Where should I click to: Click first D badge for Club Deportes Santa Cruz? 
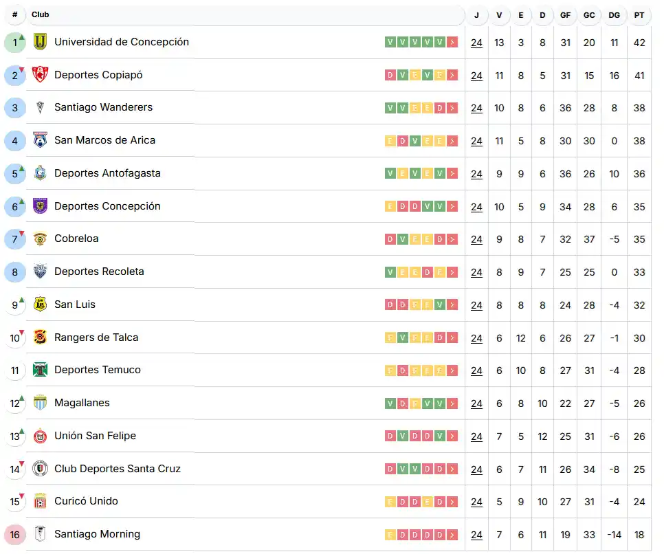390,469
